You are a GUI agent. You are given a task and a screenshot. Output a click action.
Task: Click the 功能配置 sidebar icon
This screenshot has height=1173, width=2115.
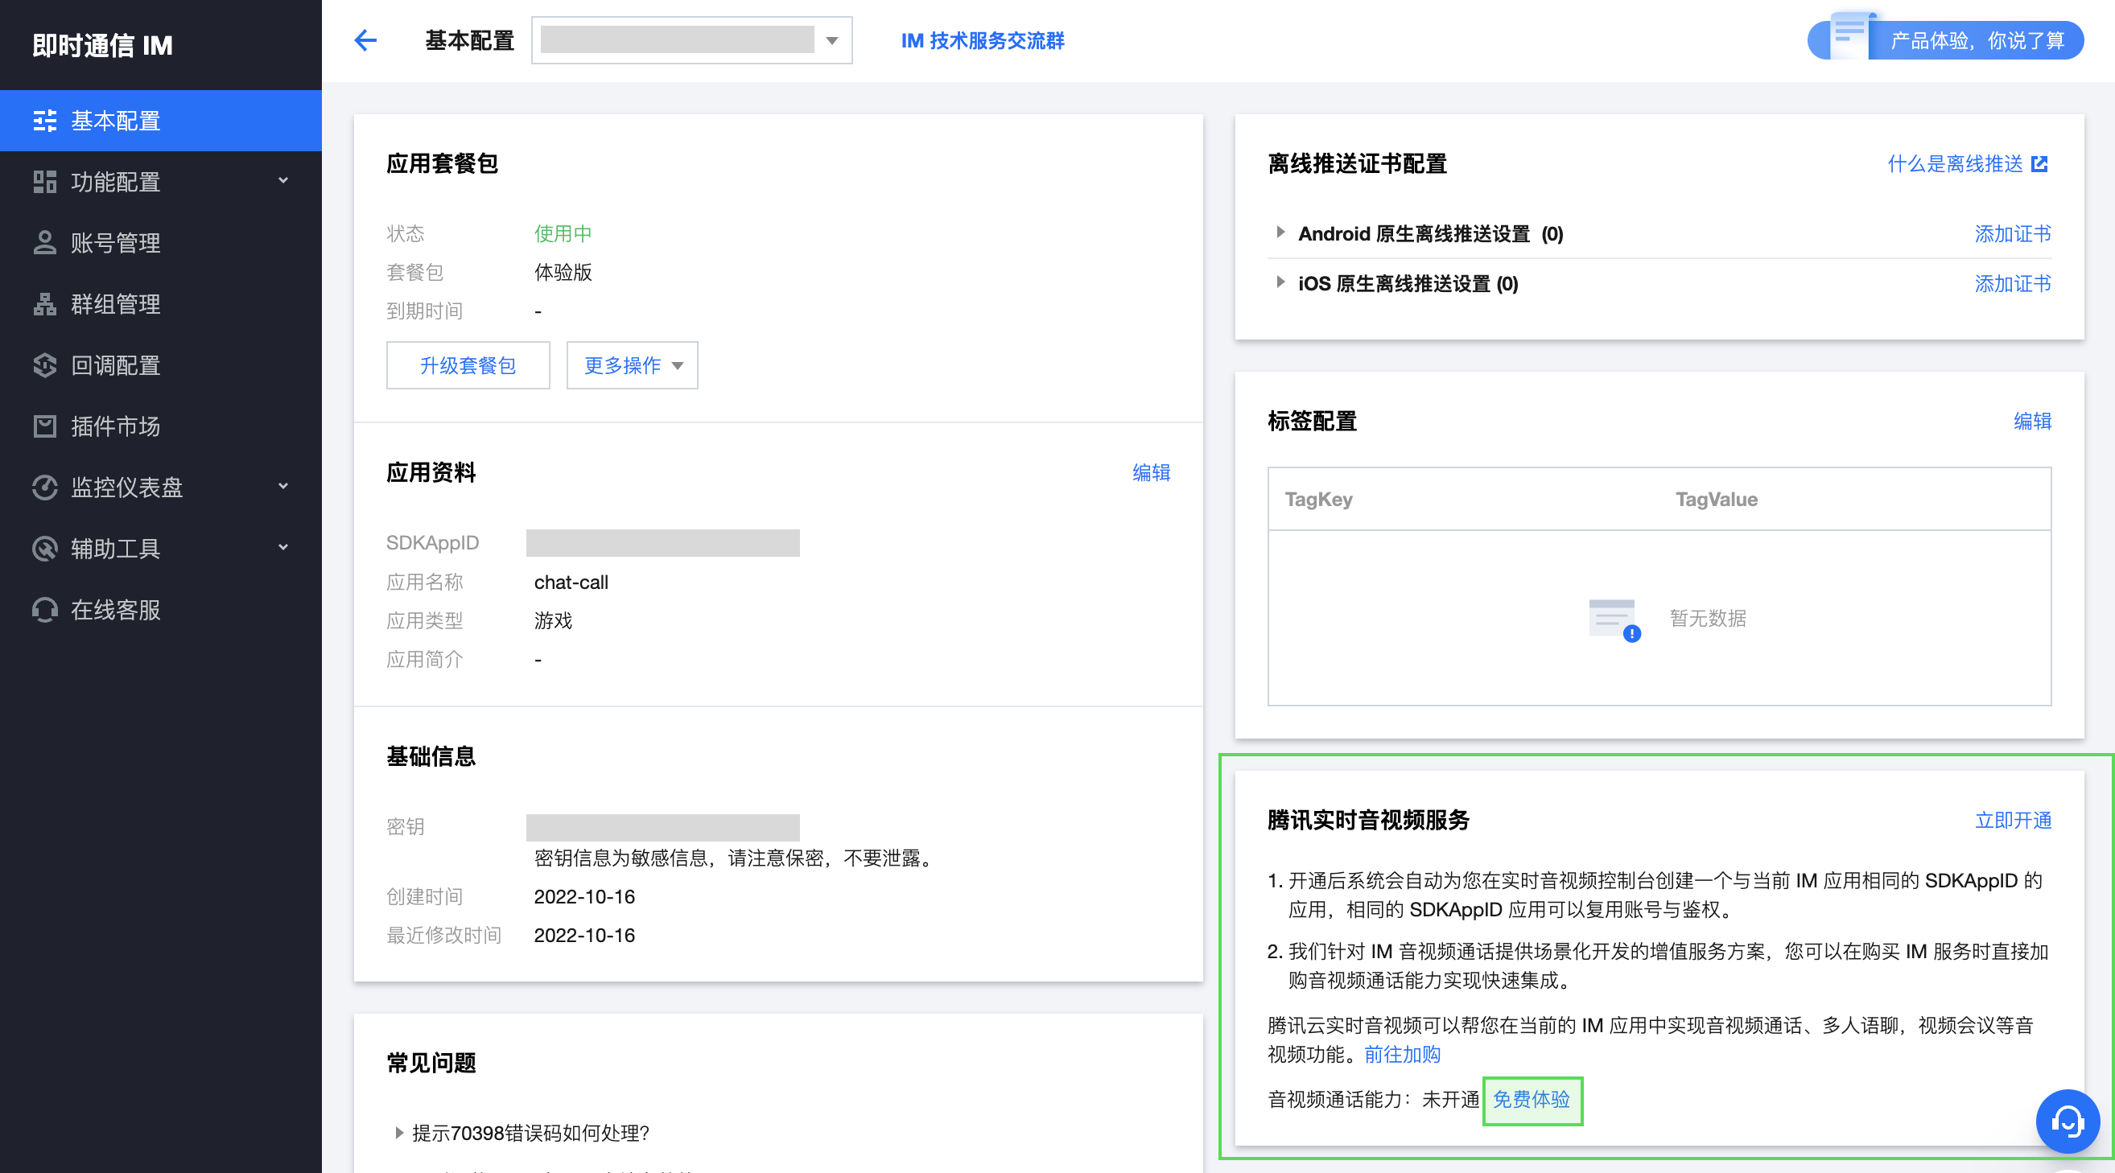[x=44, y=181]
